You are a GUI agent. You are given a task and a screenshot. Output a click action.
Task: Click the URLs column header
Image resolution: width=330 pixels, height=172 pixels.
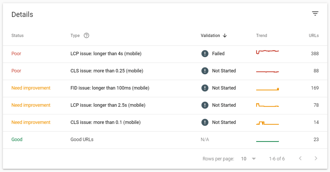tap(314, 35)
